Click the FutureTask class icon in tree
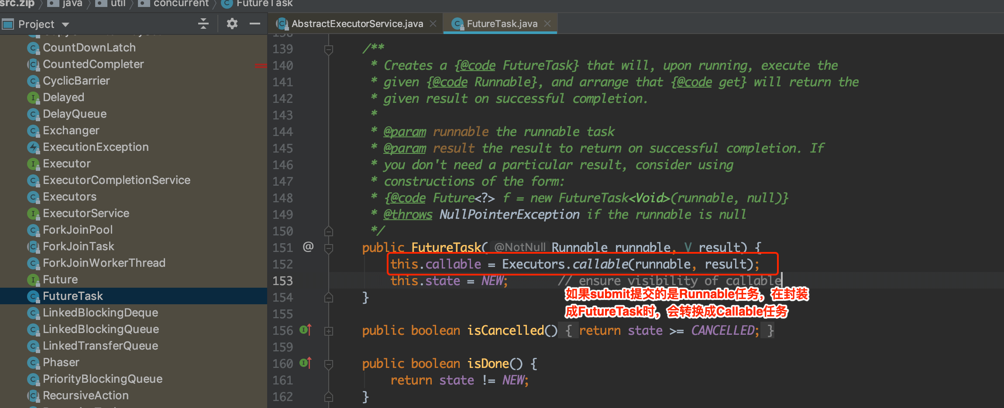 33,296
